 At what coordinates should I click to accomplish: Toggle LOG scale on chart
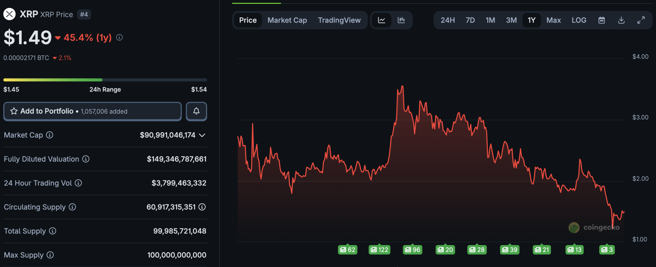click(x=579, y=20)
